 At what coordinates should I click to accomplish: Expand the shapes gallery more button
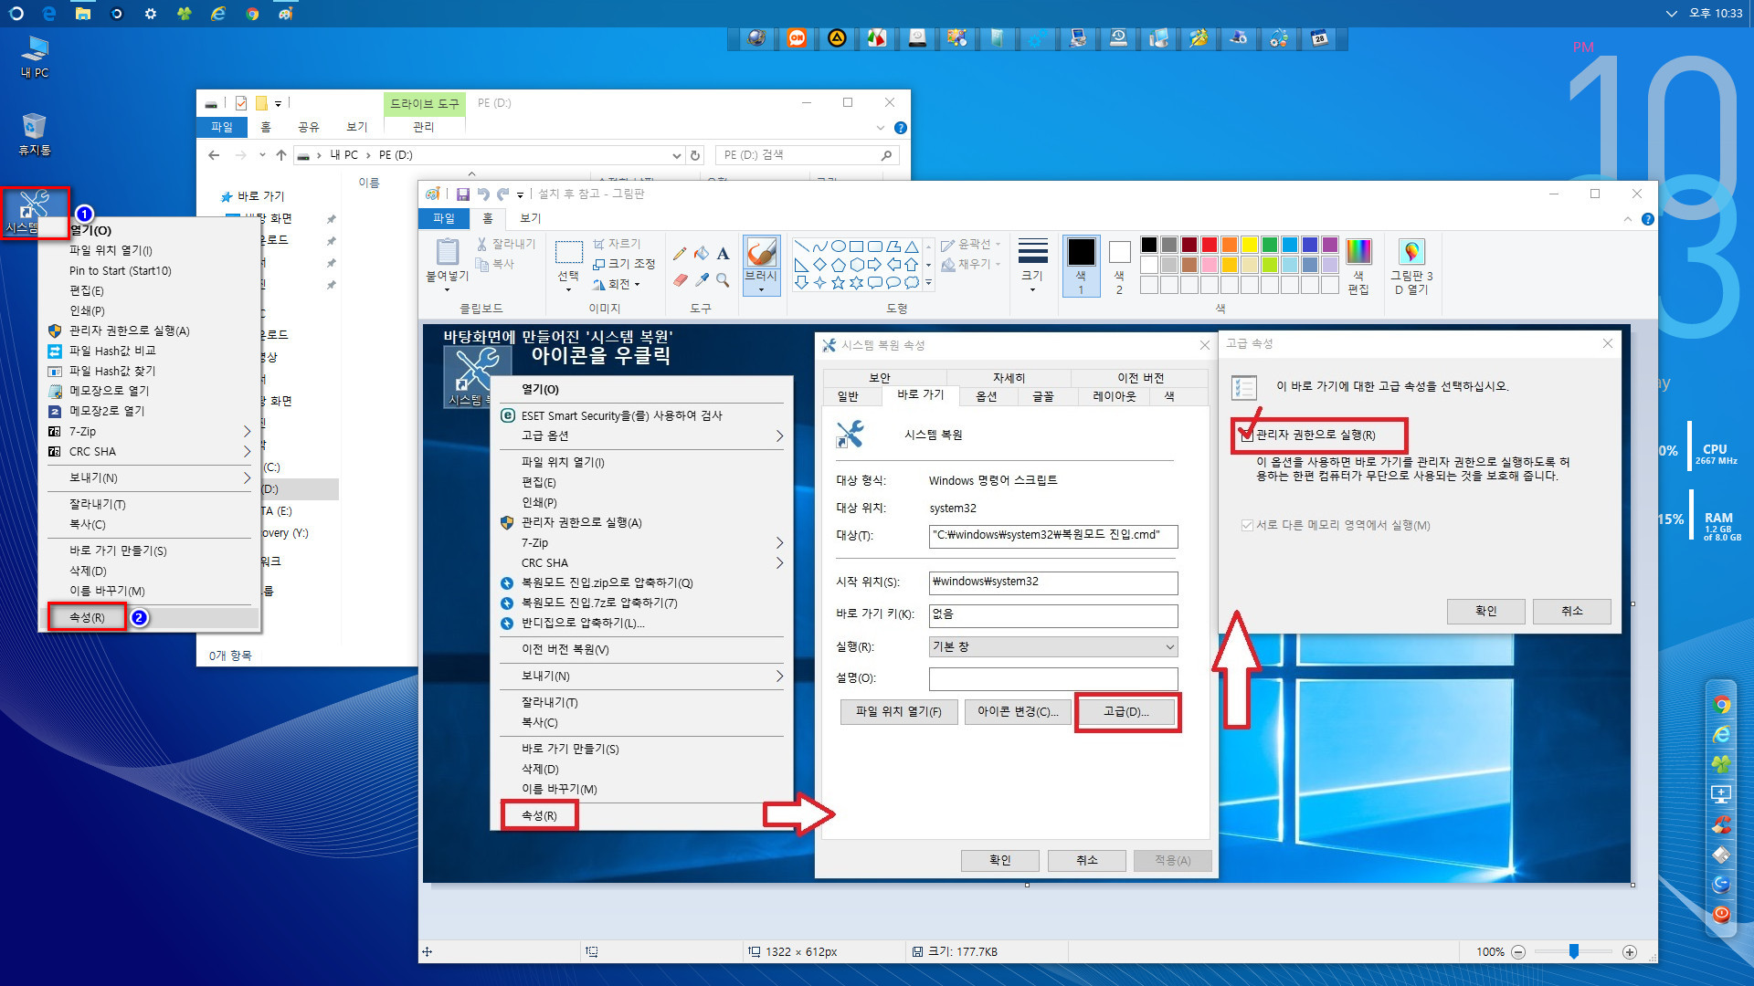928,283
